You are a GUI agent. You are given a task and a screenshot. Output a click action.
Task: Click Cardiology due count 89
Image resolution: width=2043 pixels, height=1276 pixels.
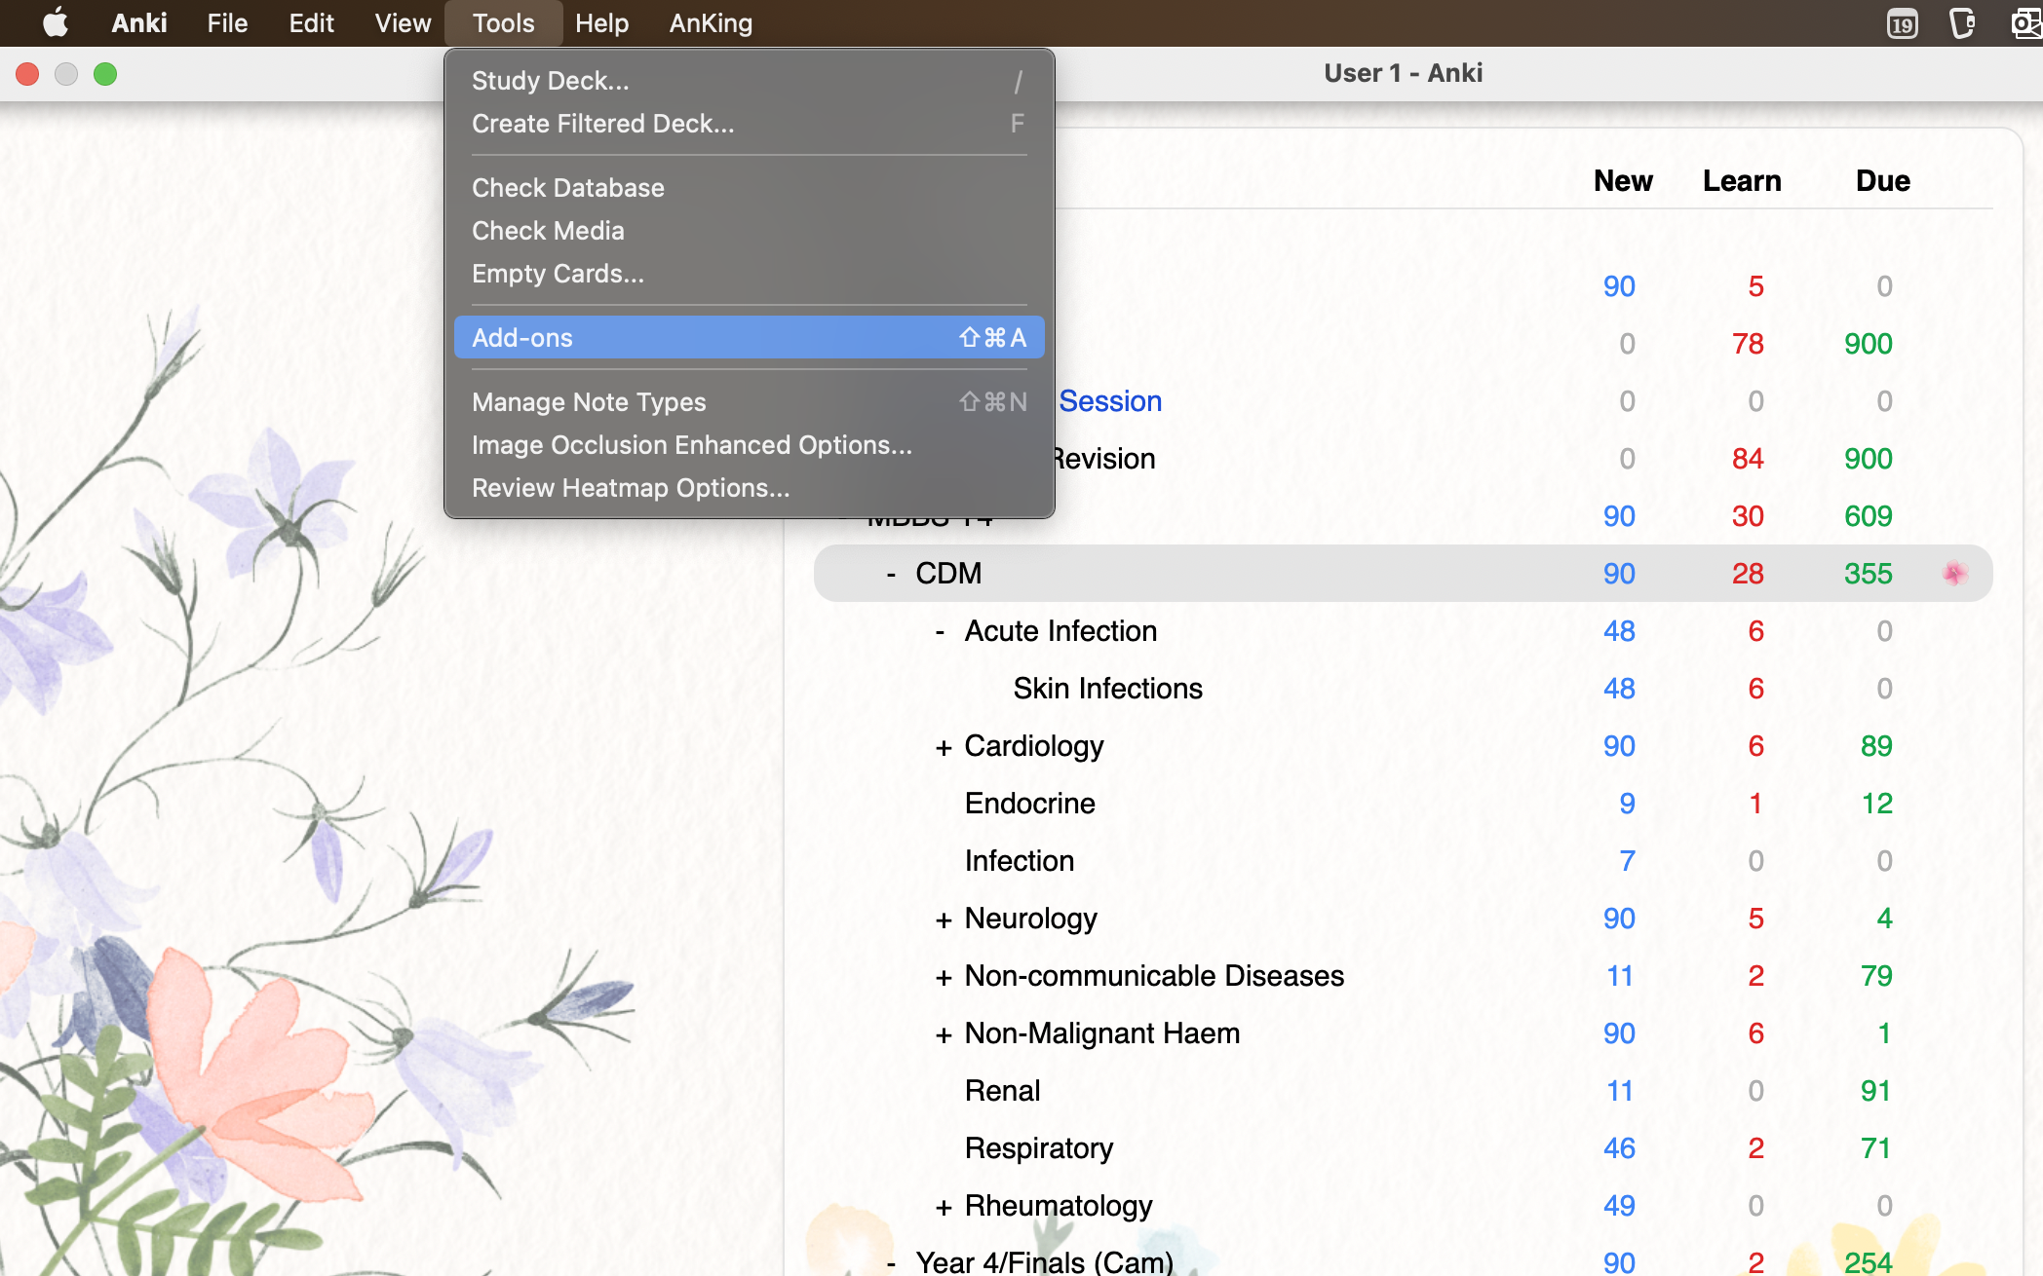click(1876, 746)
